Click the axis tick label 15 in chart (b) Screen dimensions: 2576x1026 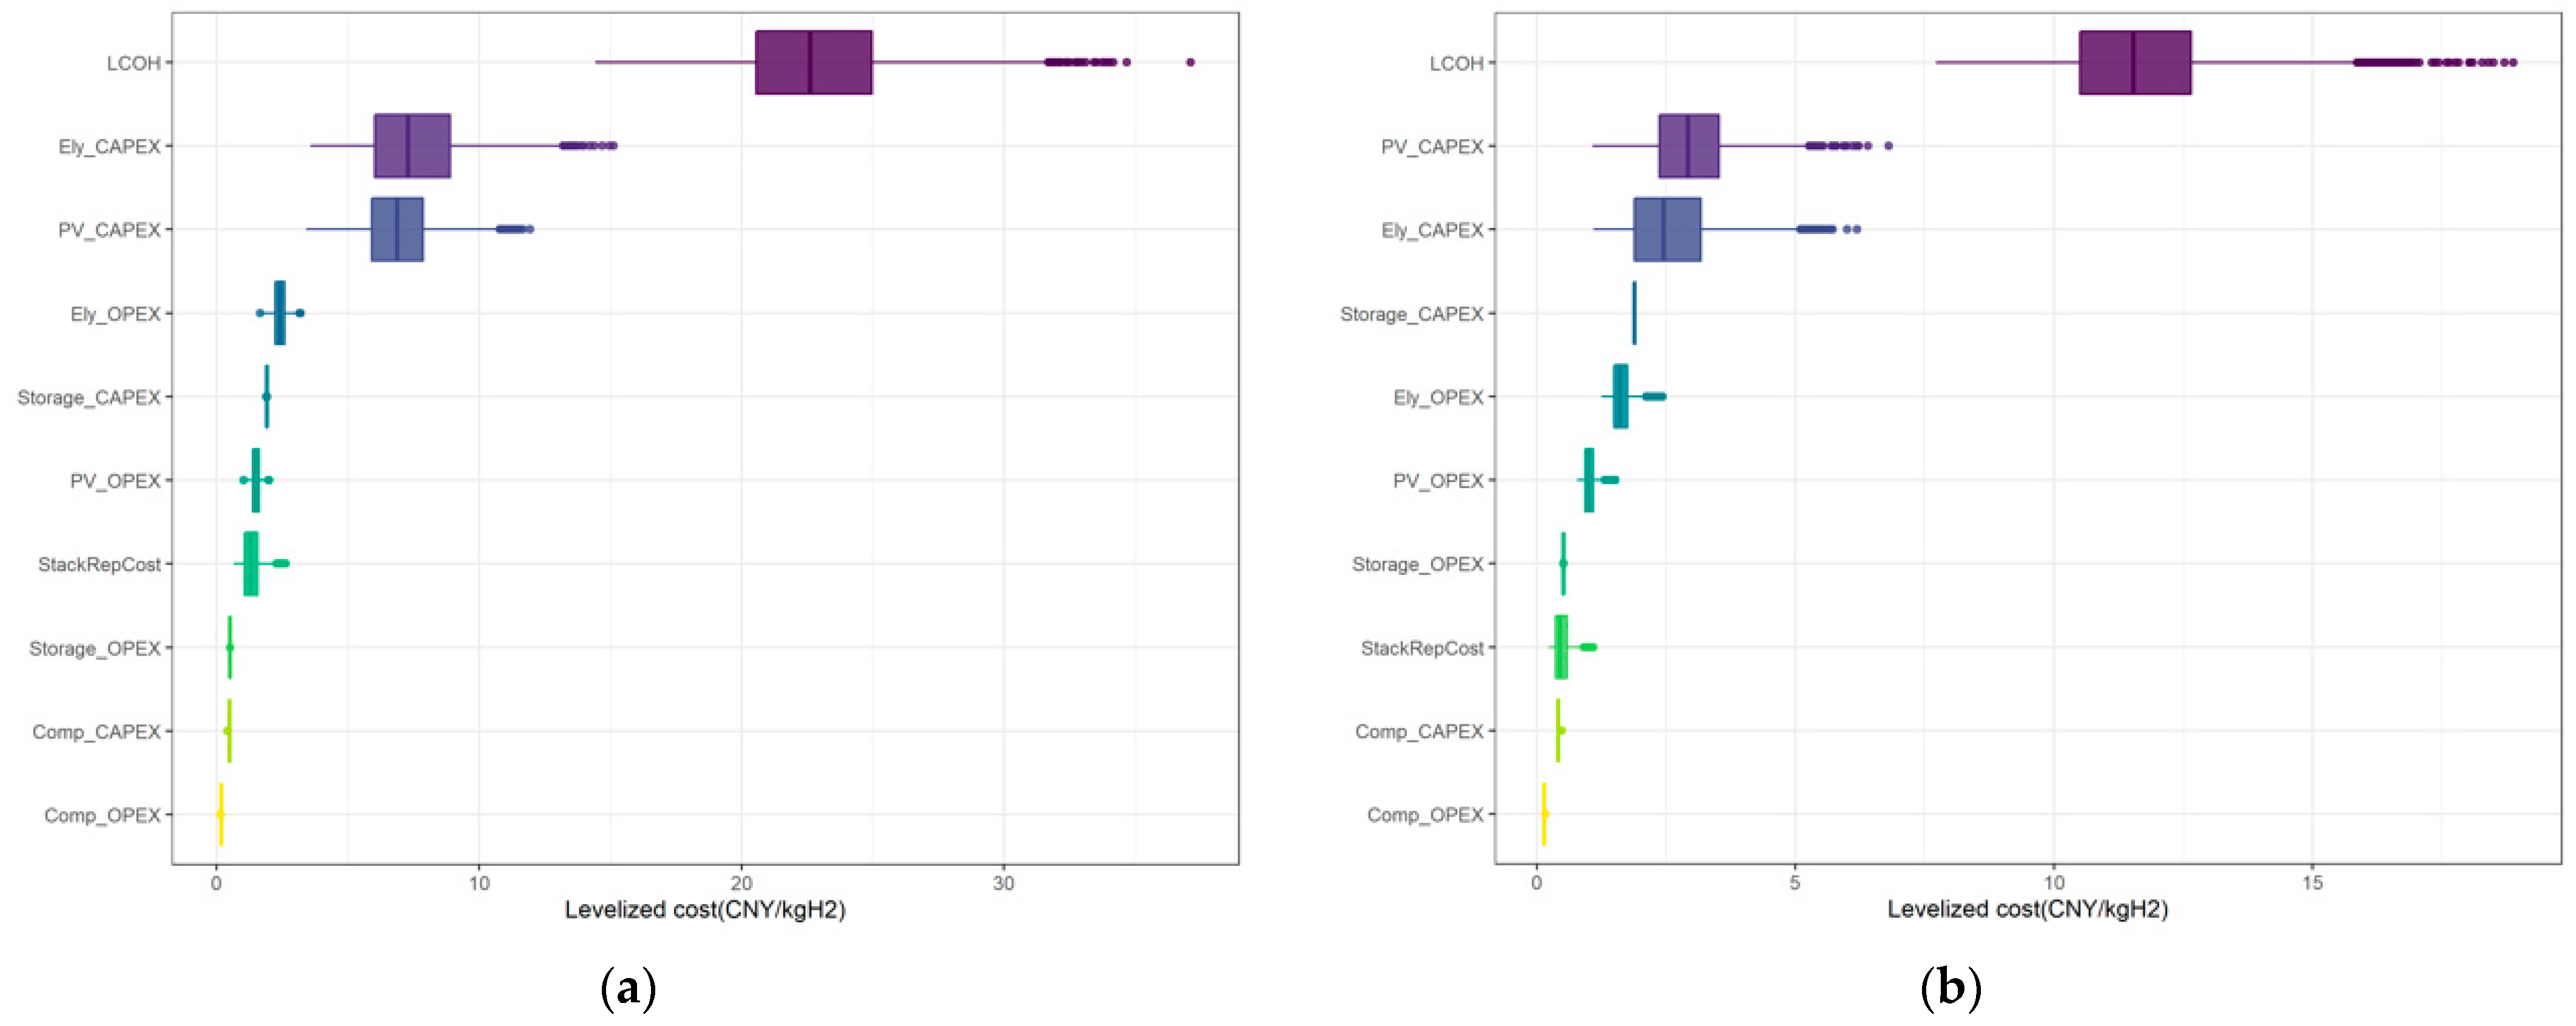pos(2312,883)
